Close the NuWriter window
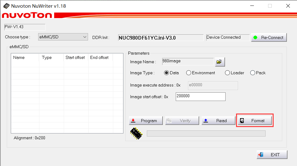297x166 pixels. [x=288, y=6]
